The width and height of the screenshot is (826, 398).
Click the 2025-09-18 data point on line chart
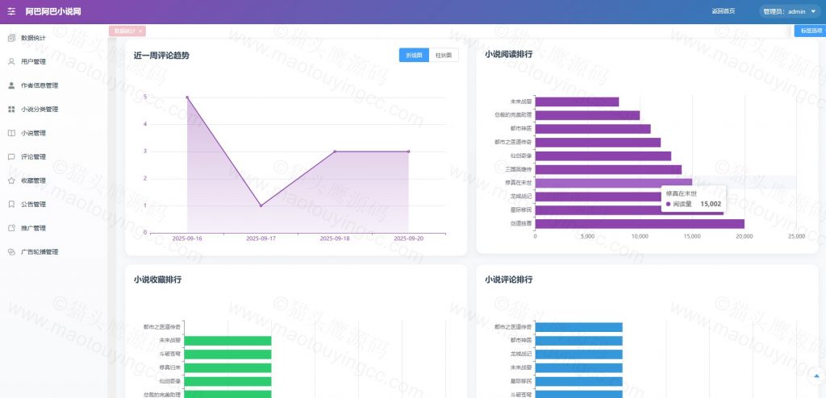coord(335,151)
